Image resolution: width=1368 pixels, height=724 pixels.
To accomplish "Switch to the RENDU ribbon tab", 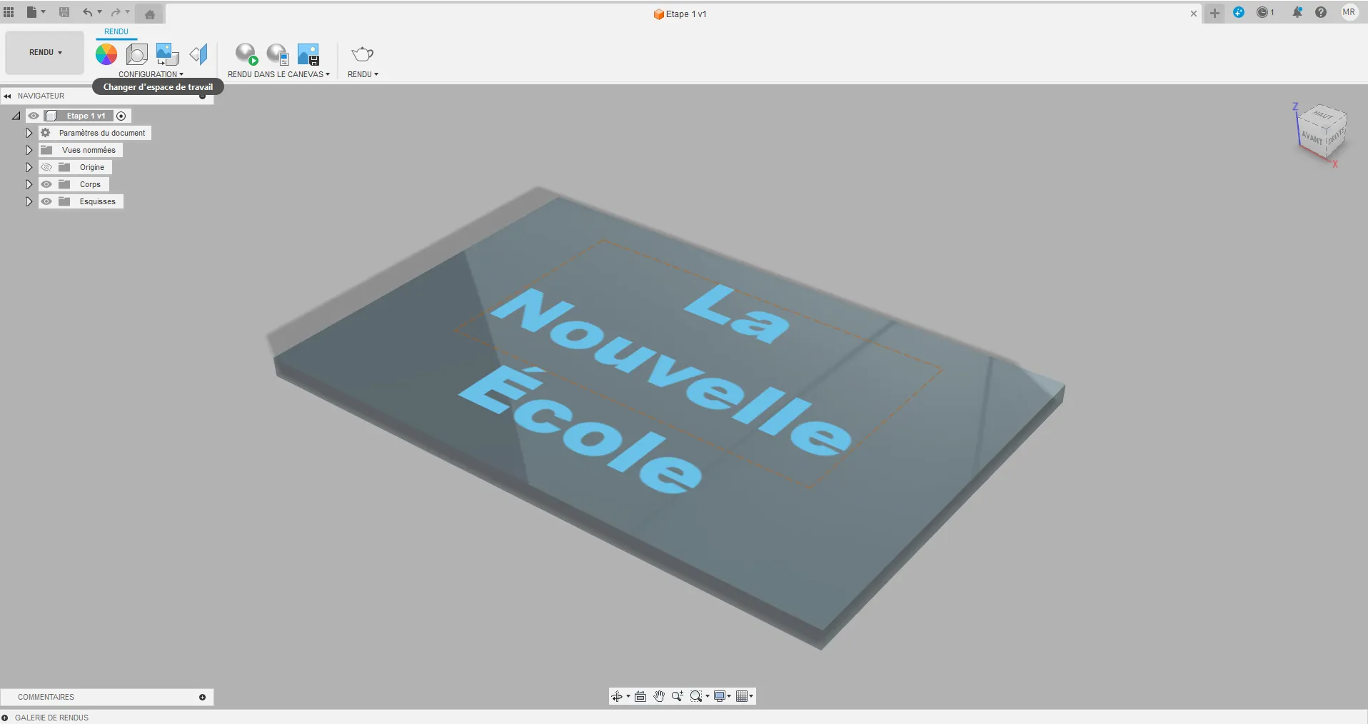I will [x=116, y=31].
